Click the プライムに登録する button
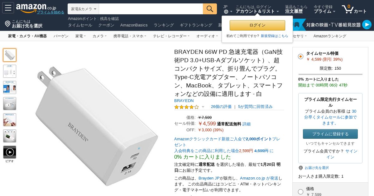The width and height of the screenshot is (374, 196). pyautogui.click(x=330, y=134)
